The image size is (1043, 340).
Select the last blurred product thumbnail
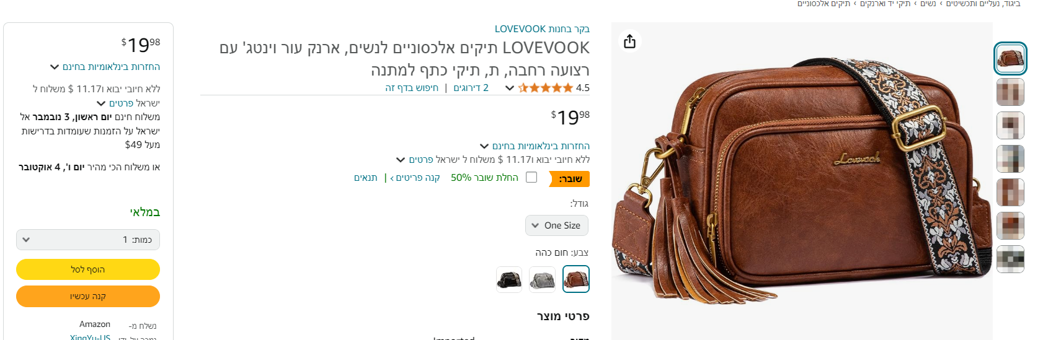click(x=1010, y=259)
